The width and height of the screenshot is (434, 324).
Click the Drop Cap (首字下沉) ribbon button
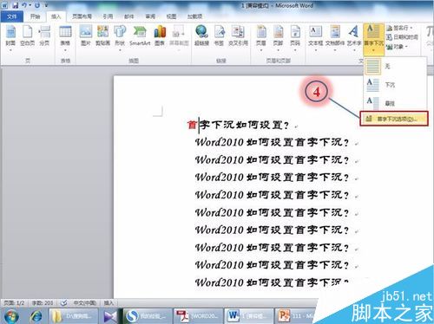[x=373, y=39]
